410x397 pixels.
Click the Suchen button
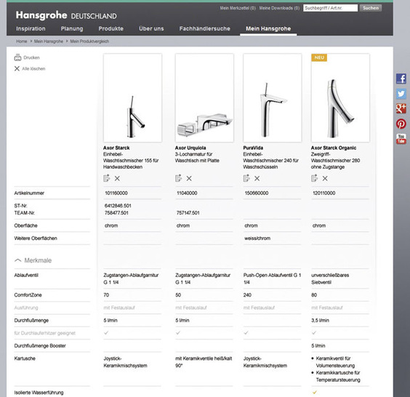371,8
